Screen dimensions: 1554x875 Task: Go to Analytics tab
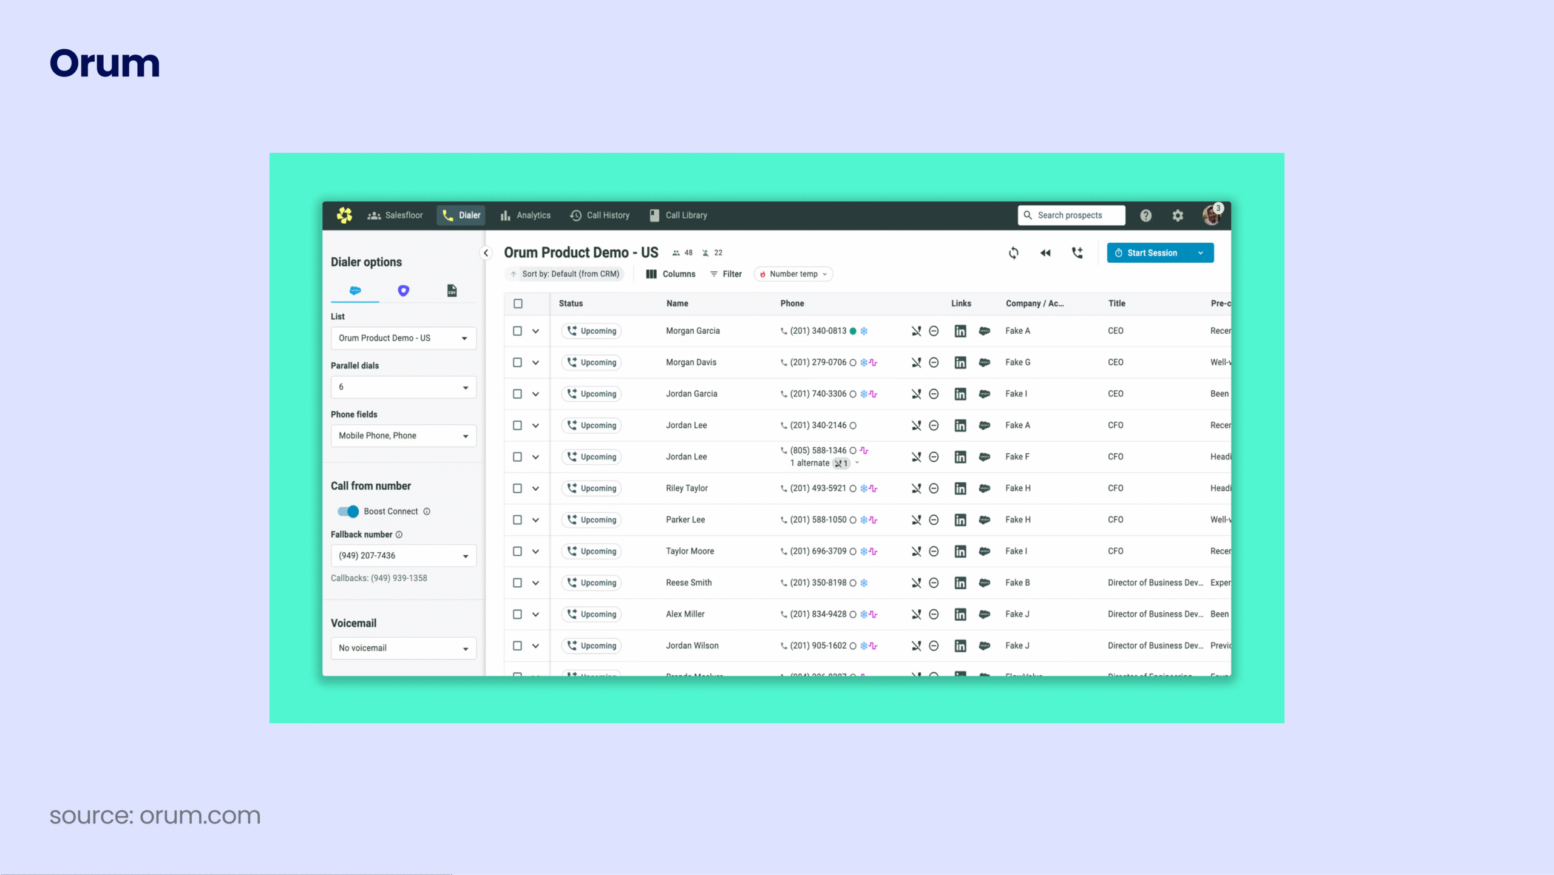point(526,215)
